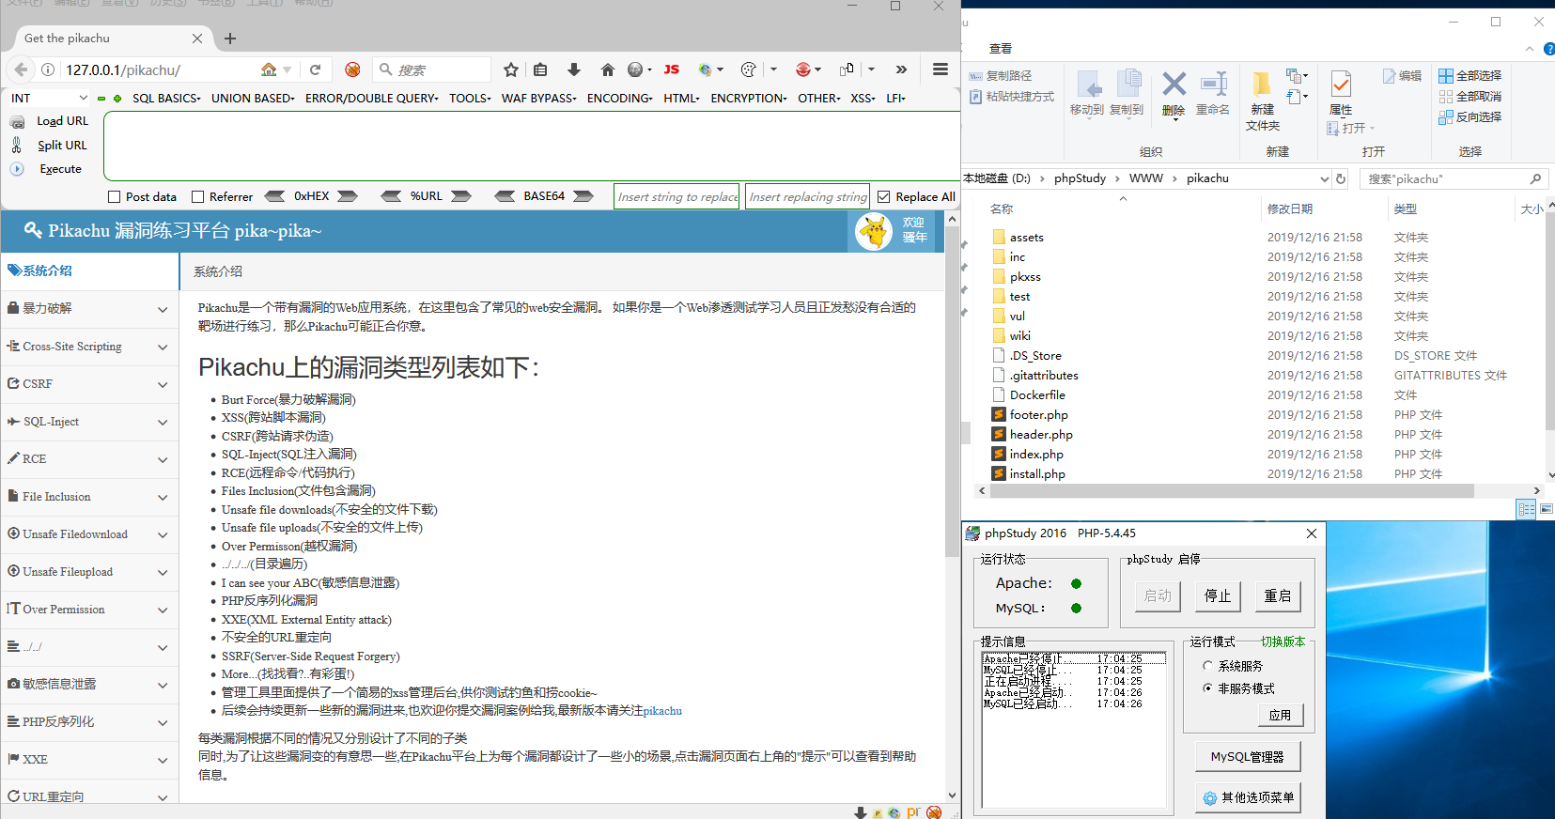The height and width of the screenshot is (819, 1555).
Task: Open the SQL BASICS dropdown menu
Action: click(x=166, y=98)
